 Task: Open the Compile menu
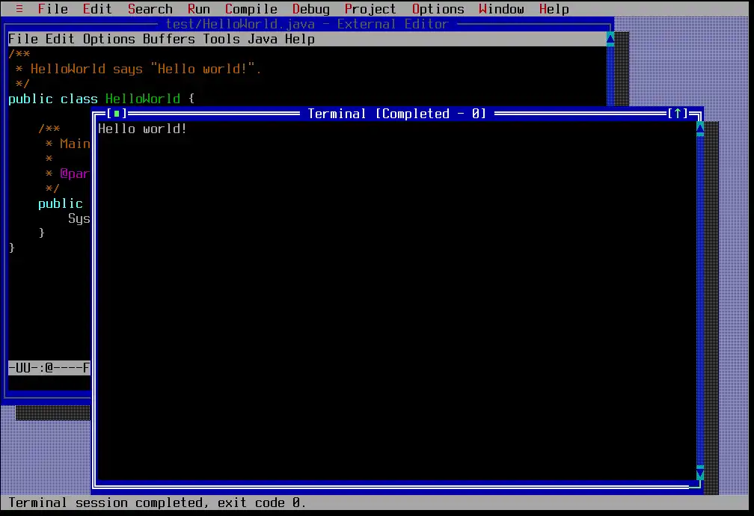(251, 9)
